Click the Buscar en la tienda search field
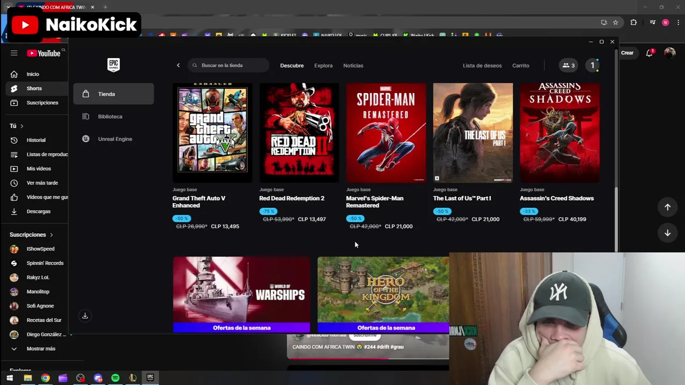This screenshot has width=685, height=385. tap(228, 65)
